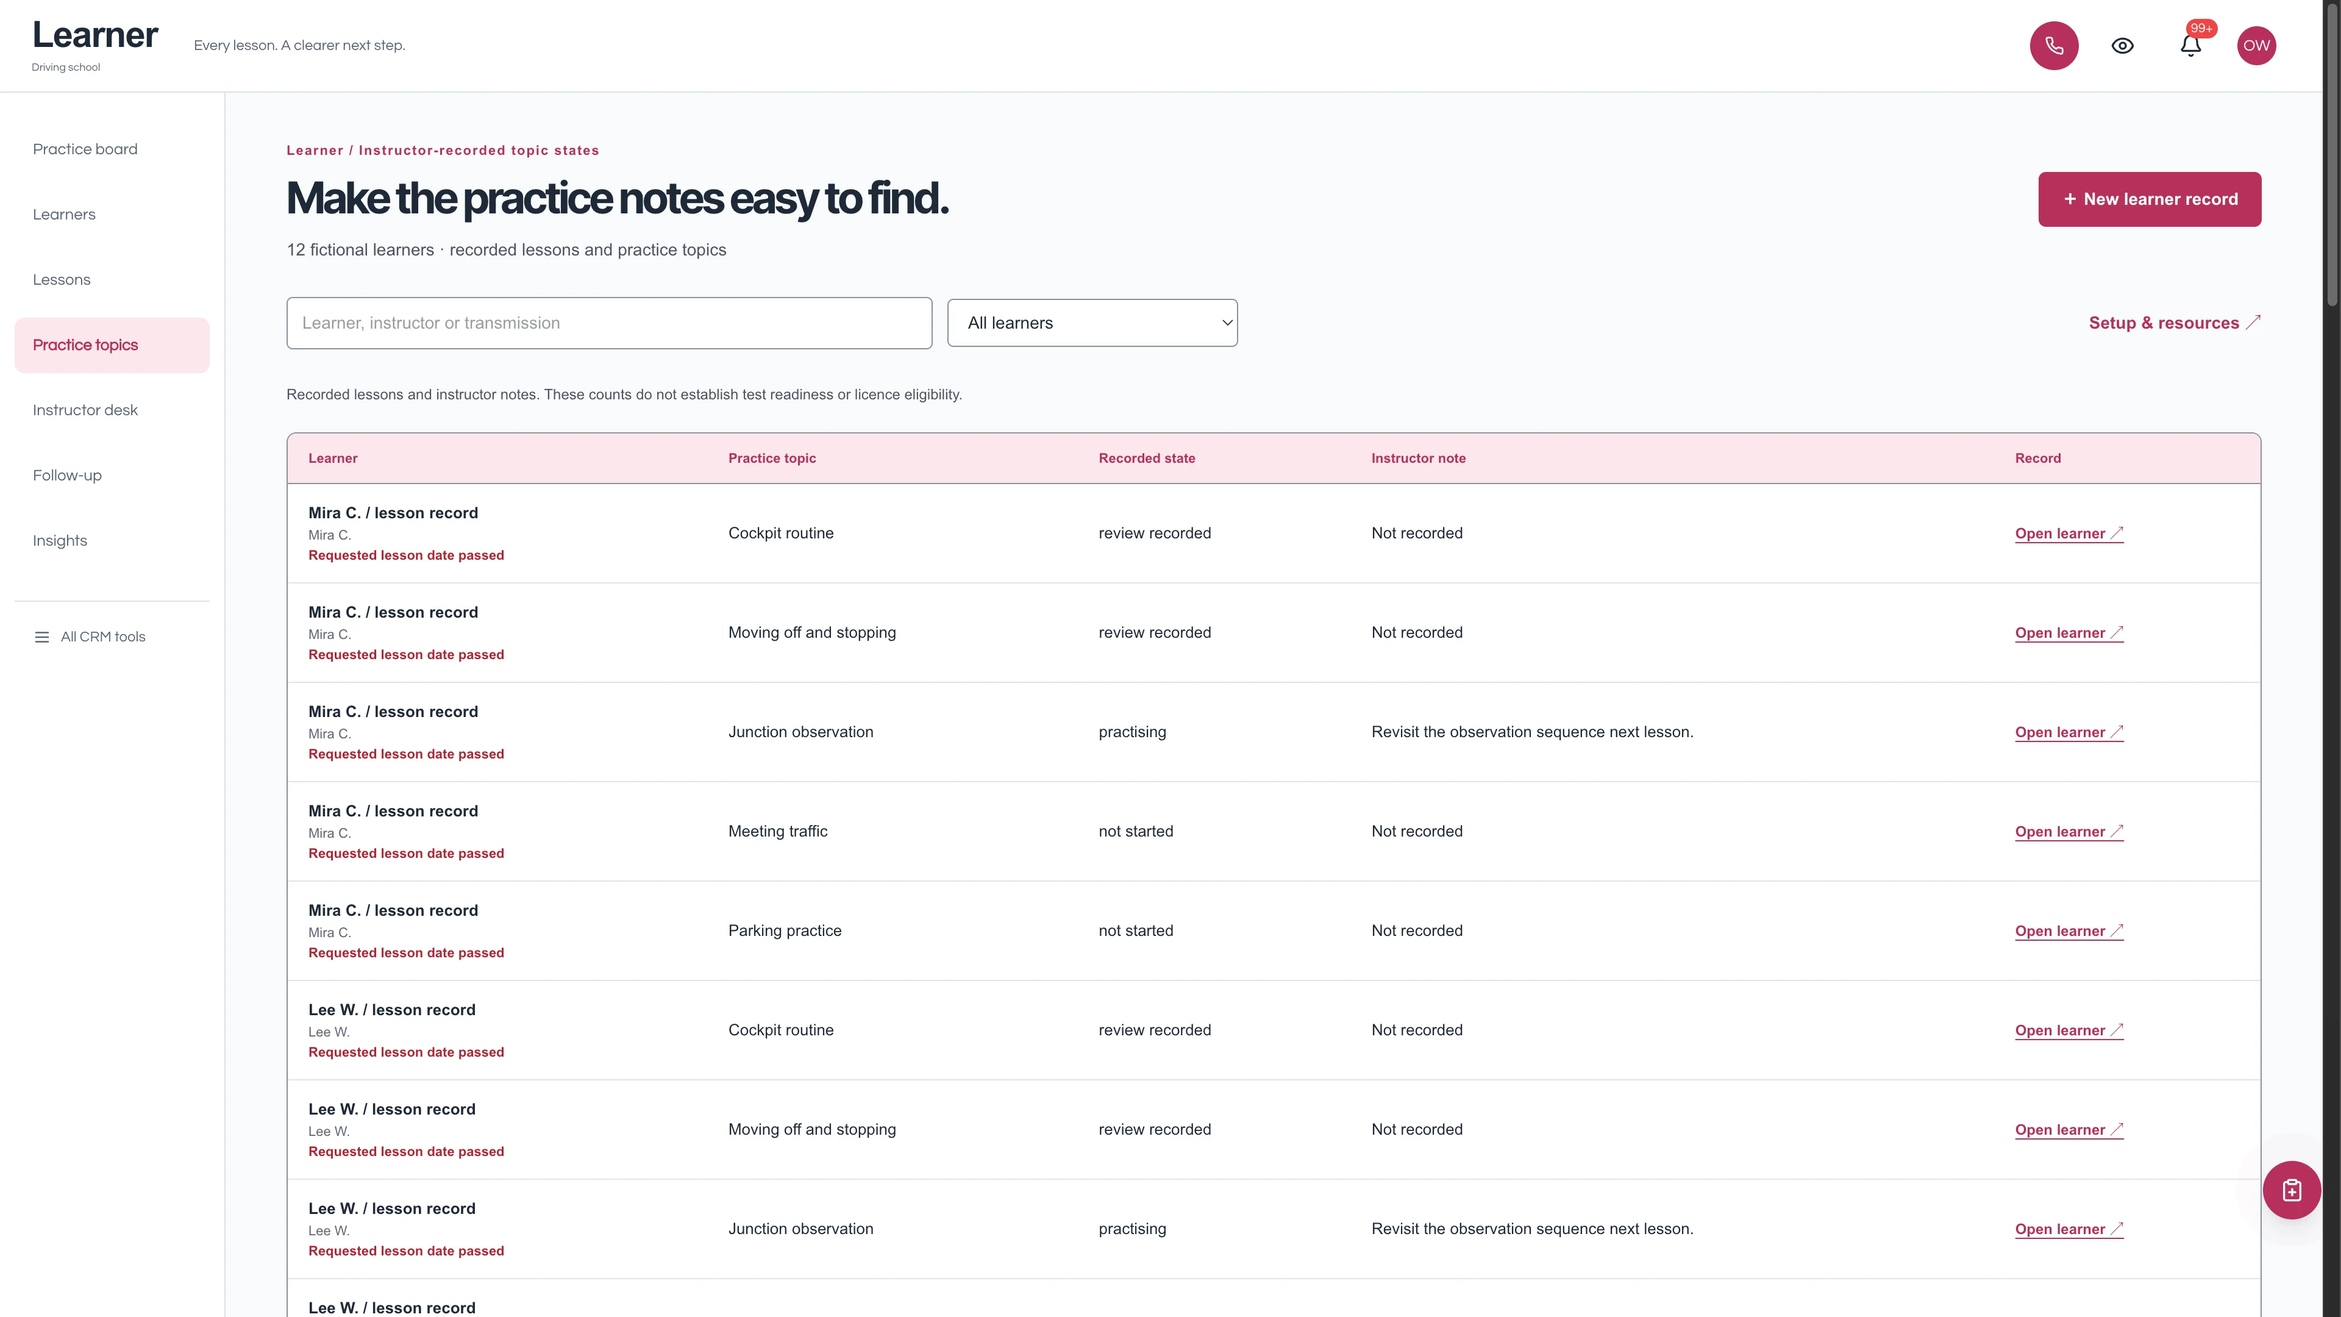Click 'practising' state in Lee W. row
Viewport: 2341px width, 1317px height.
click(1131, 1229)
